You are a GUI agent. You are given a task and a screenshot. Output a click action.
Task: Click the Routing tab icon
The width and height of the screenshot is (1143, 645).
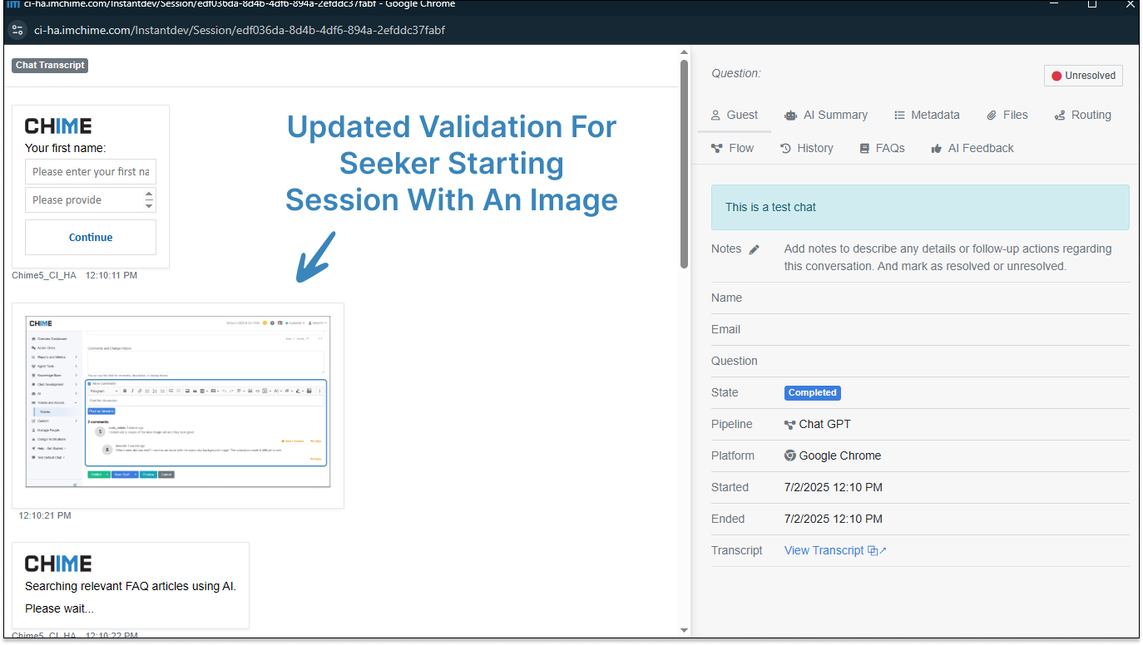click(1059, 116)
